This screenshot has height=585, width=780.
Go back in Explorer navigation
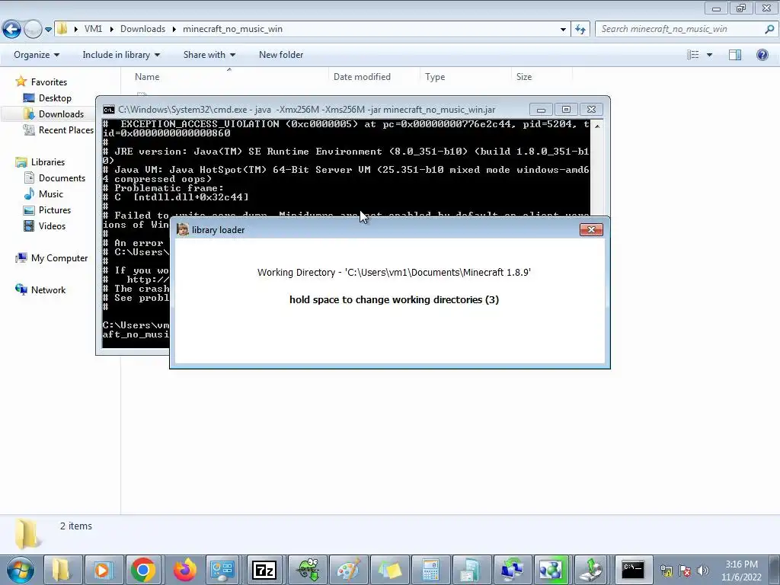pyautogui.click(x=12, y=30)
